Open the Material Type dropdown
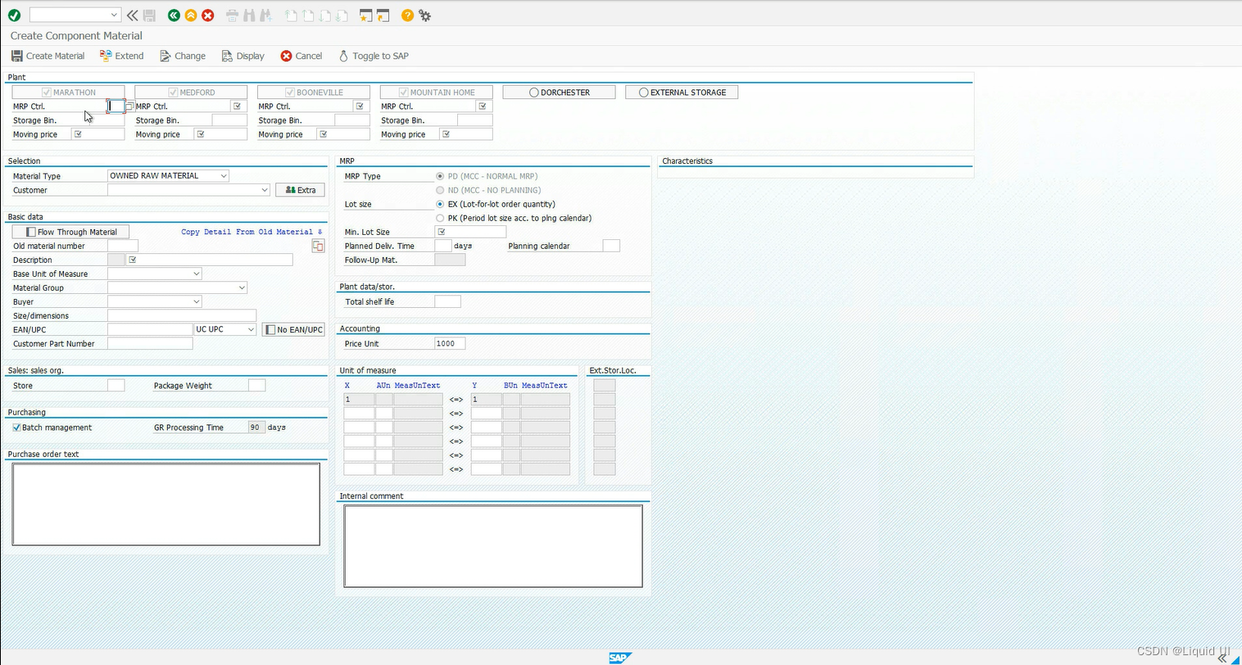The height and width of the screenshot is (665, 1242). pos(223,176)
